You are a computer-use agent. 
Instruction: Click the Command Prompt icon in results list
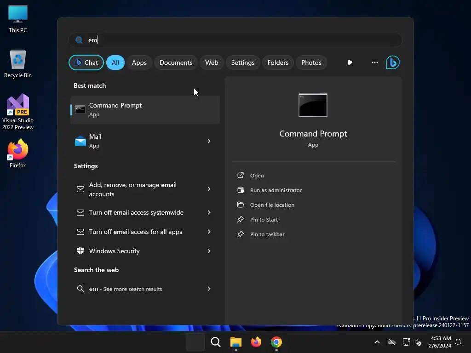pos(80,109)
